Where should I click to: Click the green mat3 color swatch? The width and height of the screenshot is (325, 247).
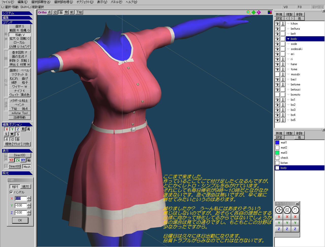277,153
